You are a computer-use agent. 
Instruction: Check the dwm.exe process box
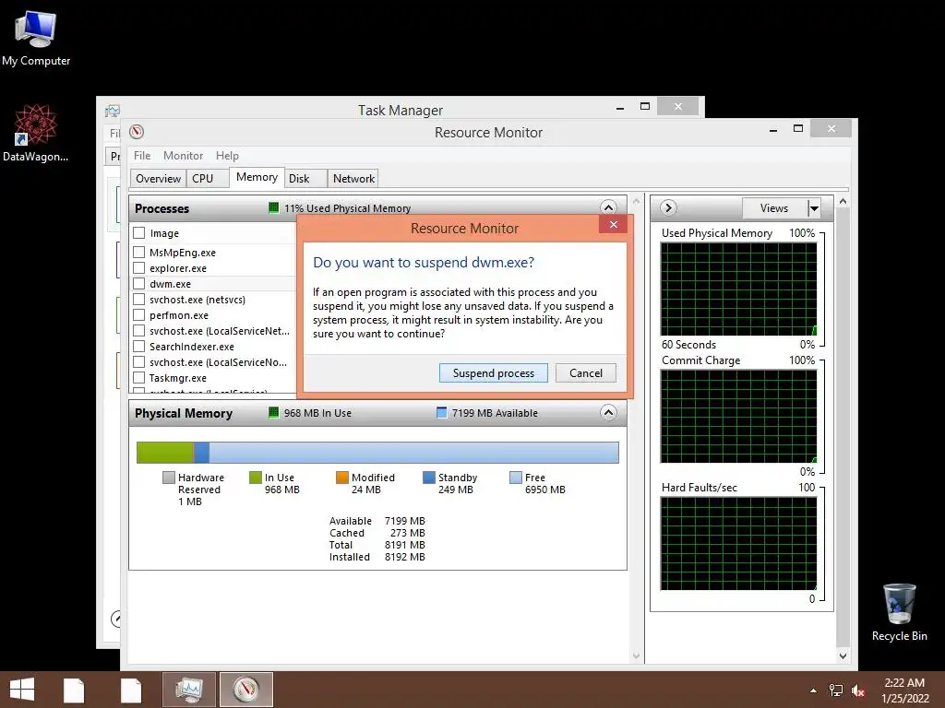(139, 284)
